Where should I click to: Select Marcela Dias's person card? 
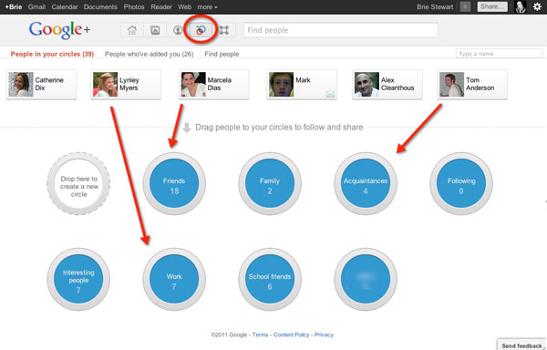214,85
